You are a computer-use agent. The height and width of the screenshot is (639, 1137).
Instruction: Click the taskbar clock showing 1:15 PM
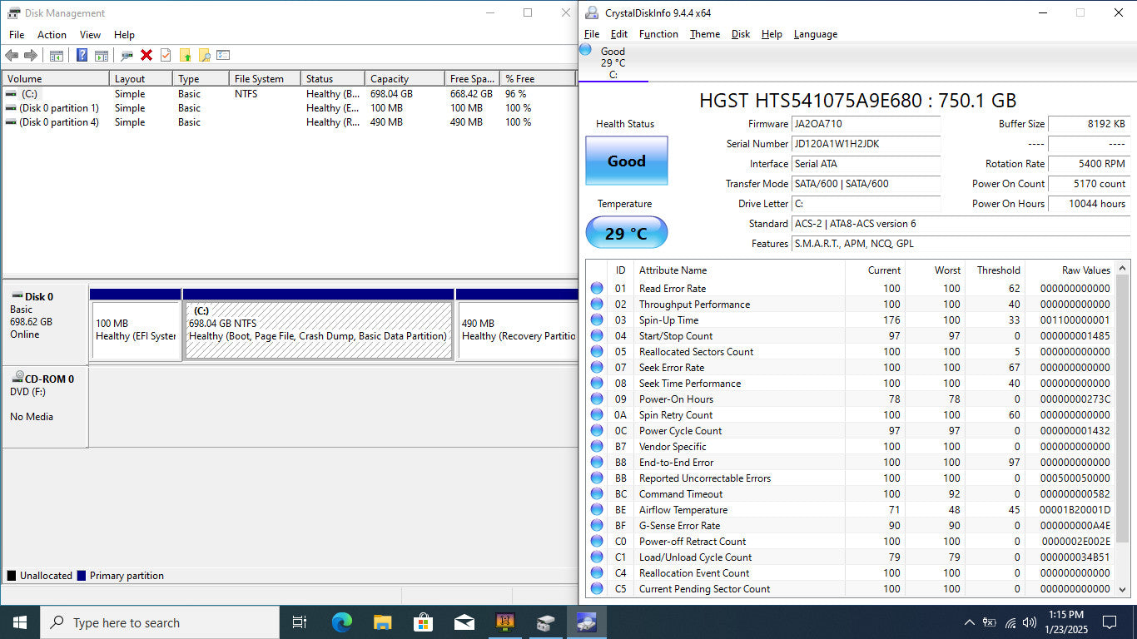[x=1065, y=622]
